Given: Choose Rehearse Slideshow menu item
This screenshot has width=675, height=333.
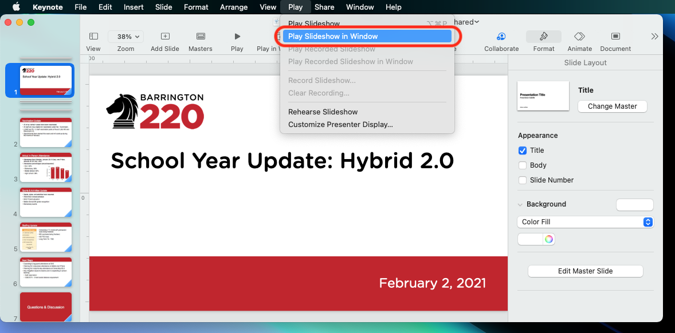Looking at the screenshot, I should click(x=367, y=112).
